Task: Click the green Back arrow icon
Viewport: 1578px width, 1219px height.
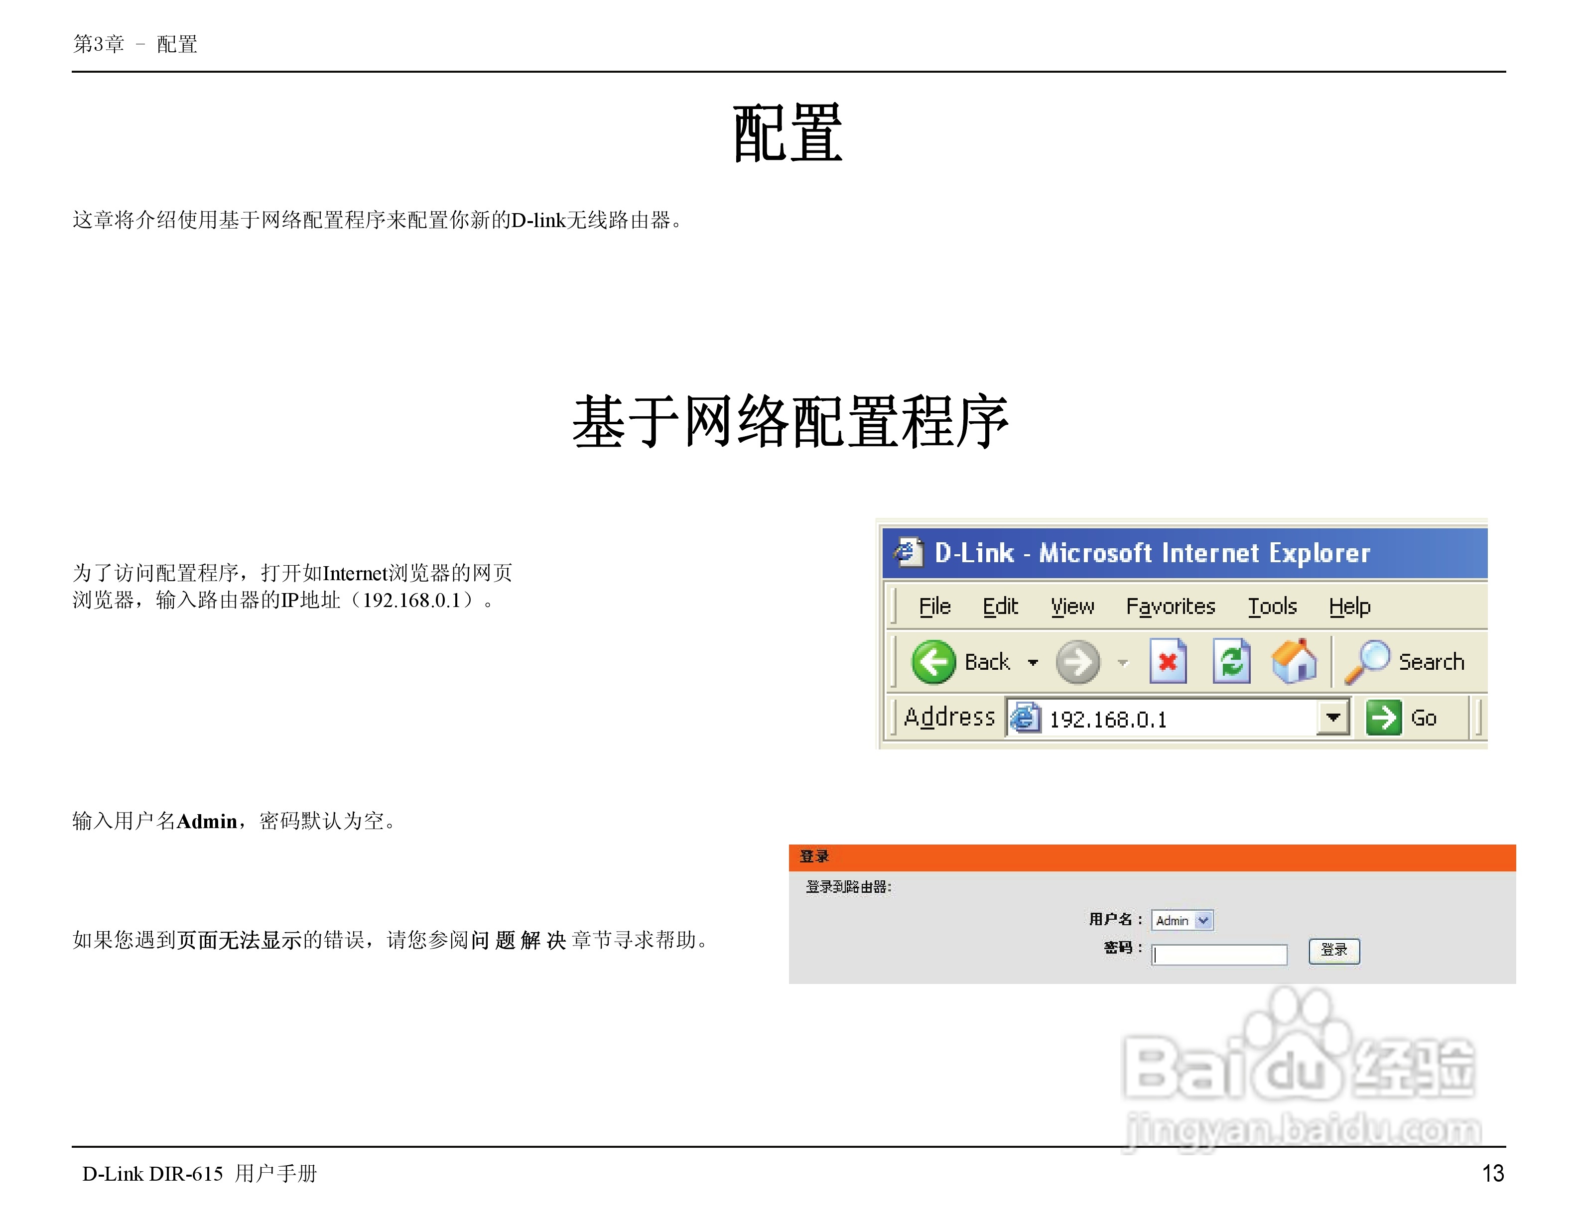Action: click(933, 661)
